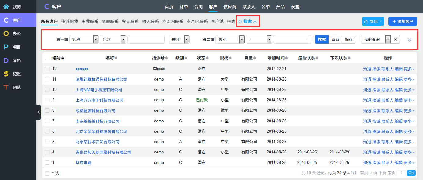The image size is (423, 180).
Task: Go to the 文档 documents sidebar icon
Action: pos(6,60)
